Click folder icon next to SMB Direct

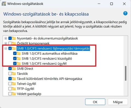click(14, 69)
